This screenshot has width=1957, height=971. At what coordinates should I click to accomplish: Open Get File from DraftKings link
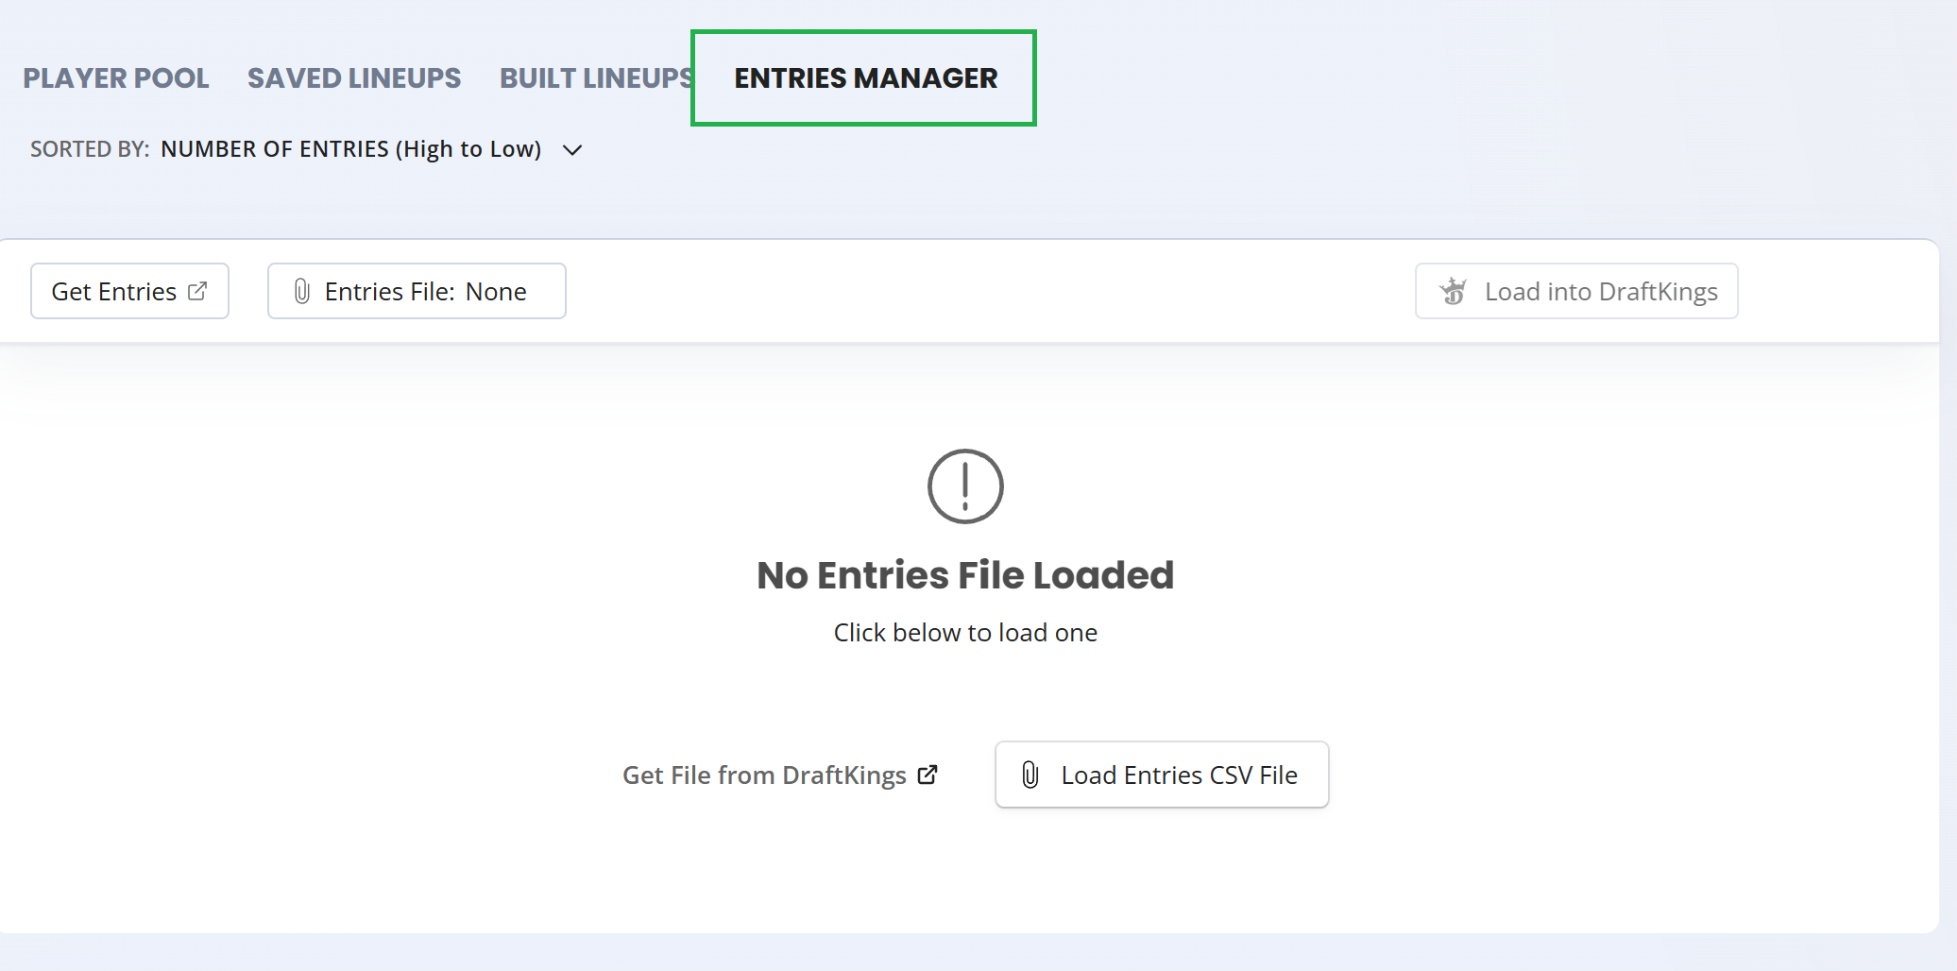(780, 775)
